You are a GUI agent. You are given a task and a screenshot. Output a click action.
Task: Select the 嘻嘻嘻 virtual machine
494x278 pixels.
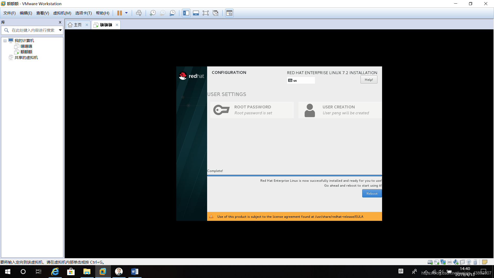point(26,46)
